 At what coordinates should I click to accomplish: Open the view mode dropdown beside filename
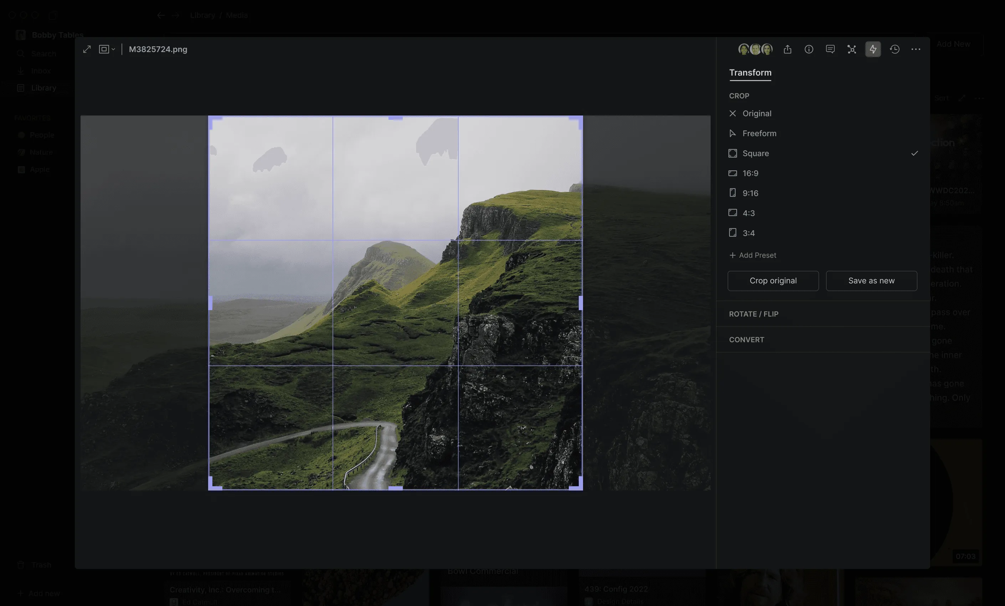click(107, 50)
